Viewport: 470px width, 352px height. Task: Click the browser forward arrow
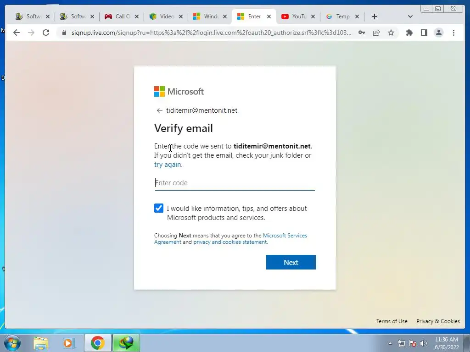(x=31, y=33)
